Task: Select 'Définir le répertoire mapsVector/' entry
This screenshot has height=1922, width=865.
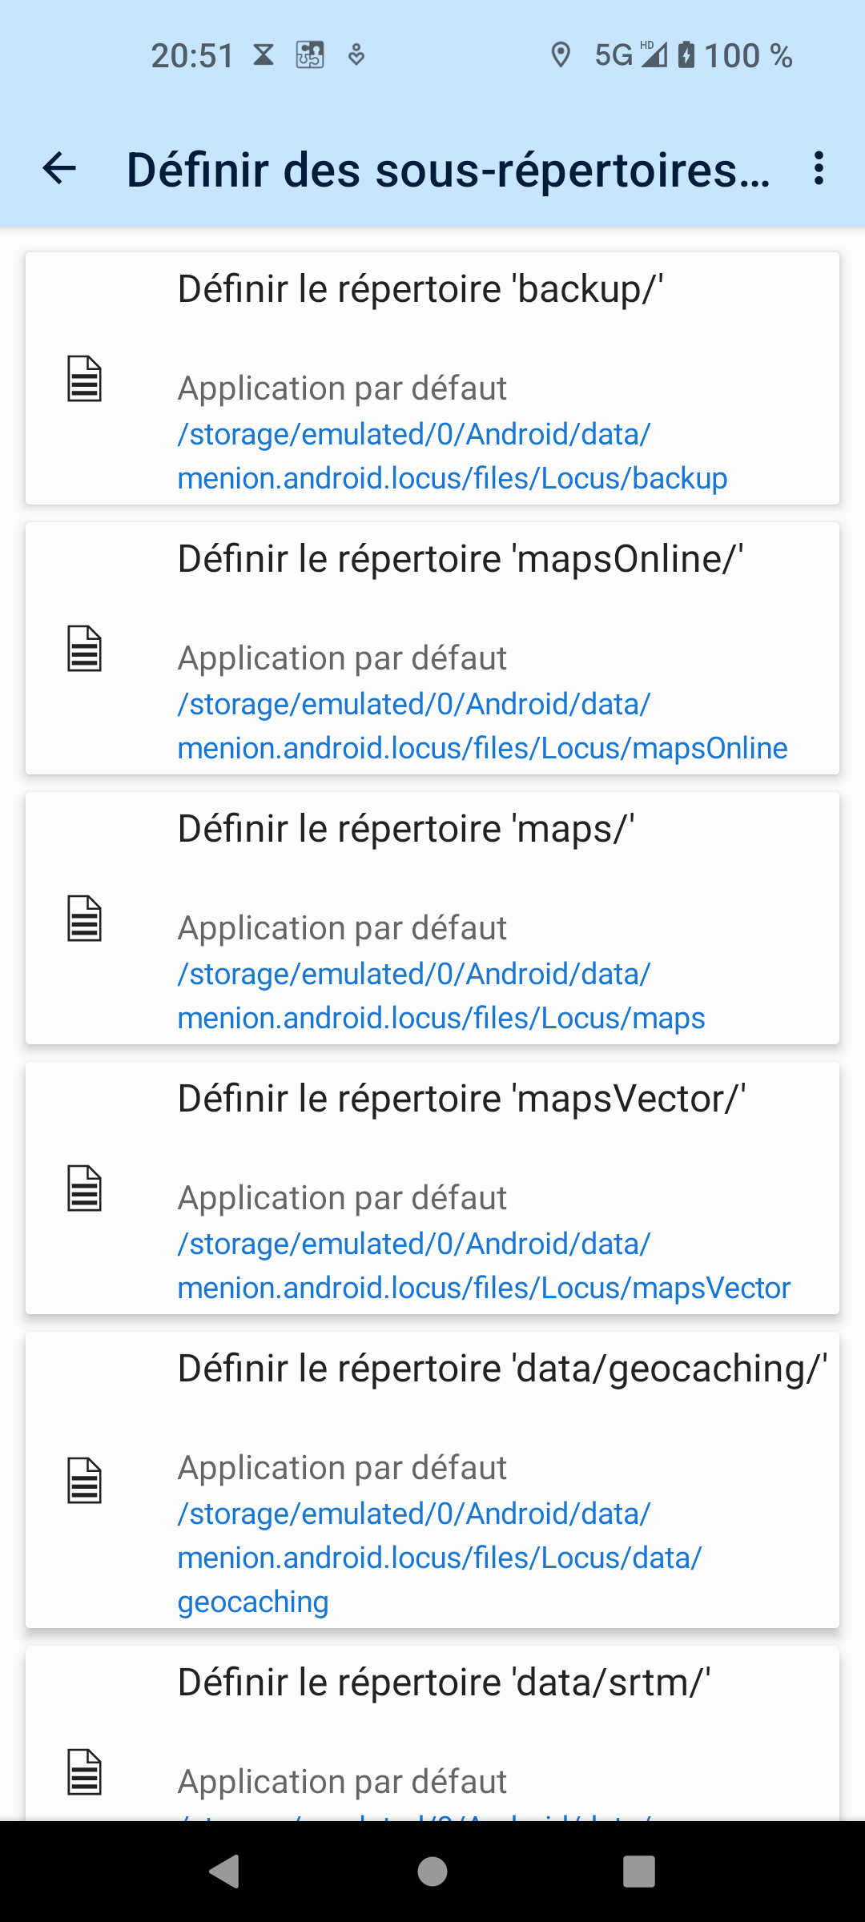Action: coord(461,1100)
